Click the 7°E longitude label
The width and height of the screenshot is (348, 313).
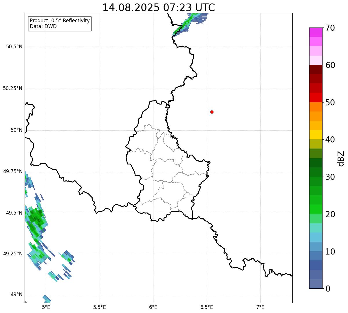[260, 307]
